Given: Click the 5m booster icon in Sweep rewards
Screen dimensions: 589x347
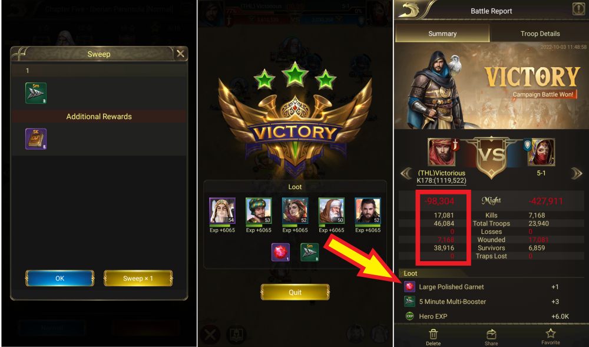Looking at the screenshot, I should click(x=36, y=92).
